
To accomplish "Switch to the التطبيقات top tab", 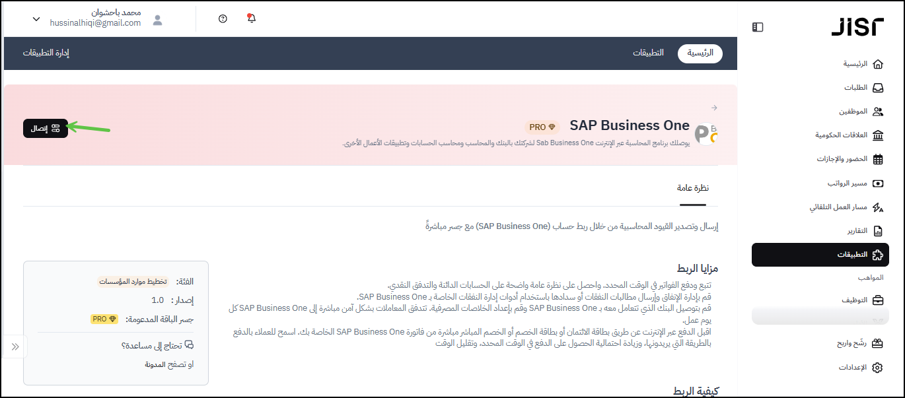I will coord(648,53).
